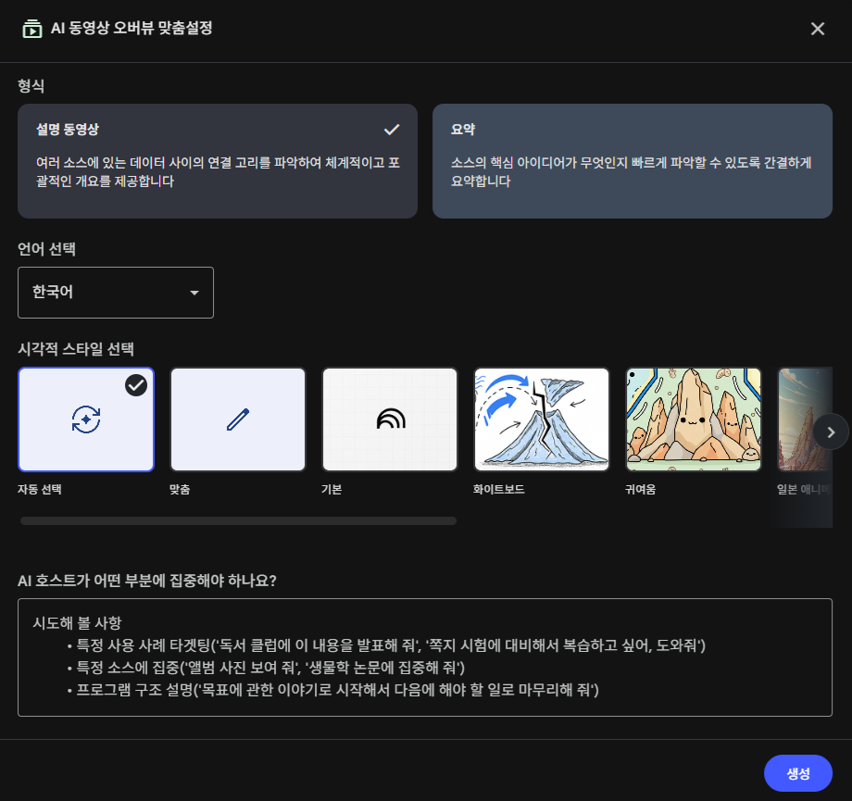Choose the 자동 선택 style sparkle icon

click(86, 419)
